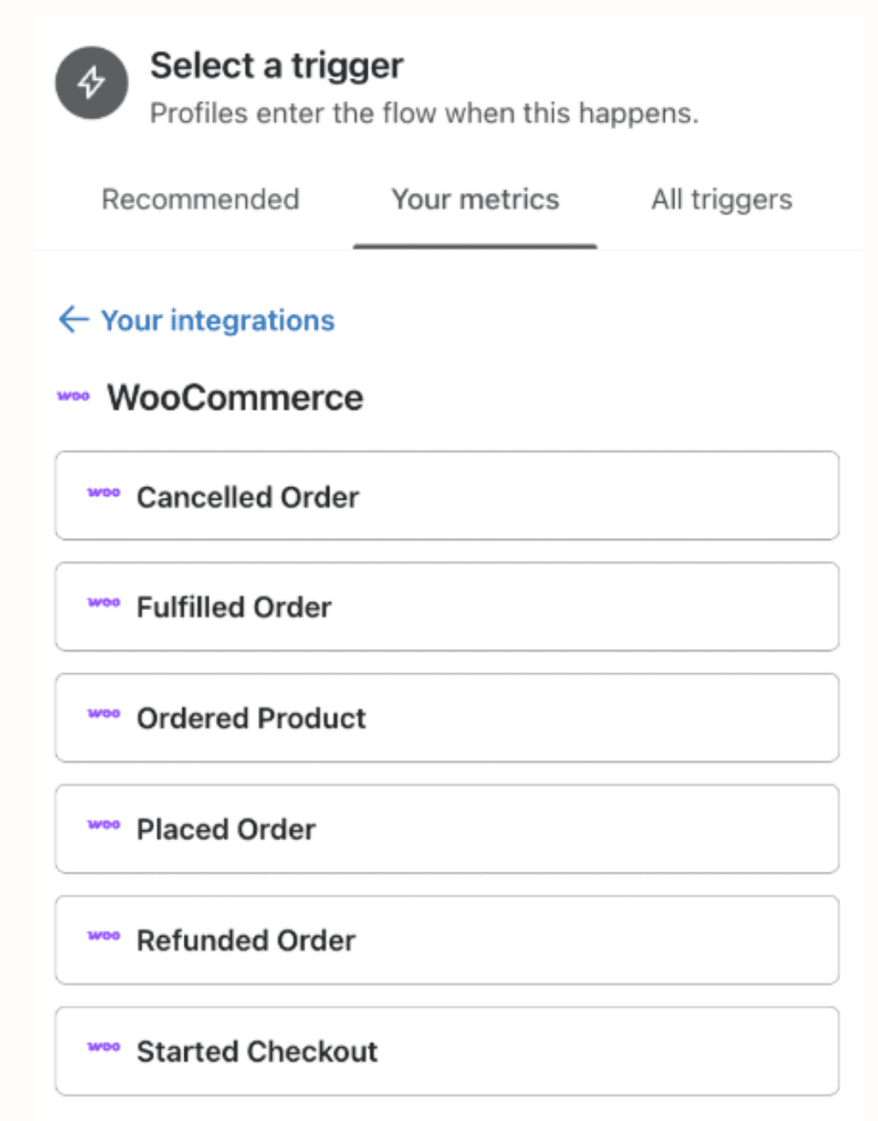Select the Placed Order trigger
The width and height of the screenshot is (878, 1121).
(x=447, y=829)
